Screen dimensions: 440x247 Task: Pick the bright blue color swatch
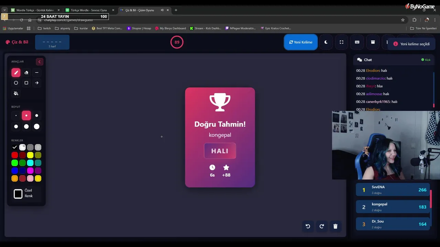14,170
